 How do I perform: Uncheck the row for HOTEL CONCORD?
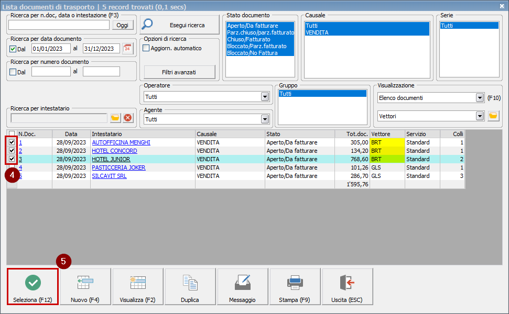coord(12,151)
